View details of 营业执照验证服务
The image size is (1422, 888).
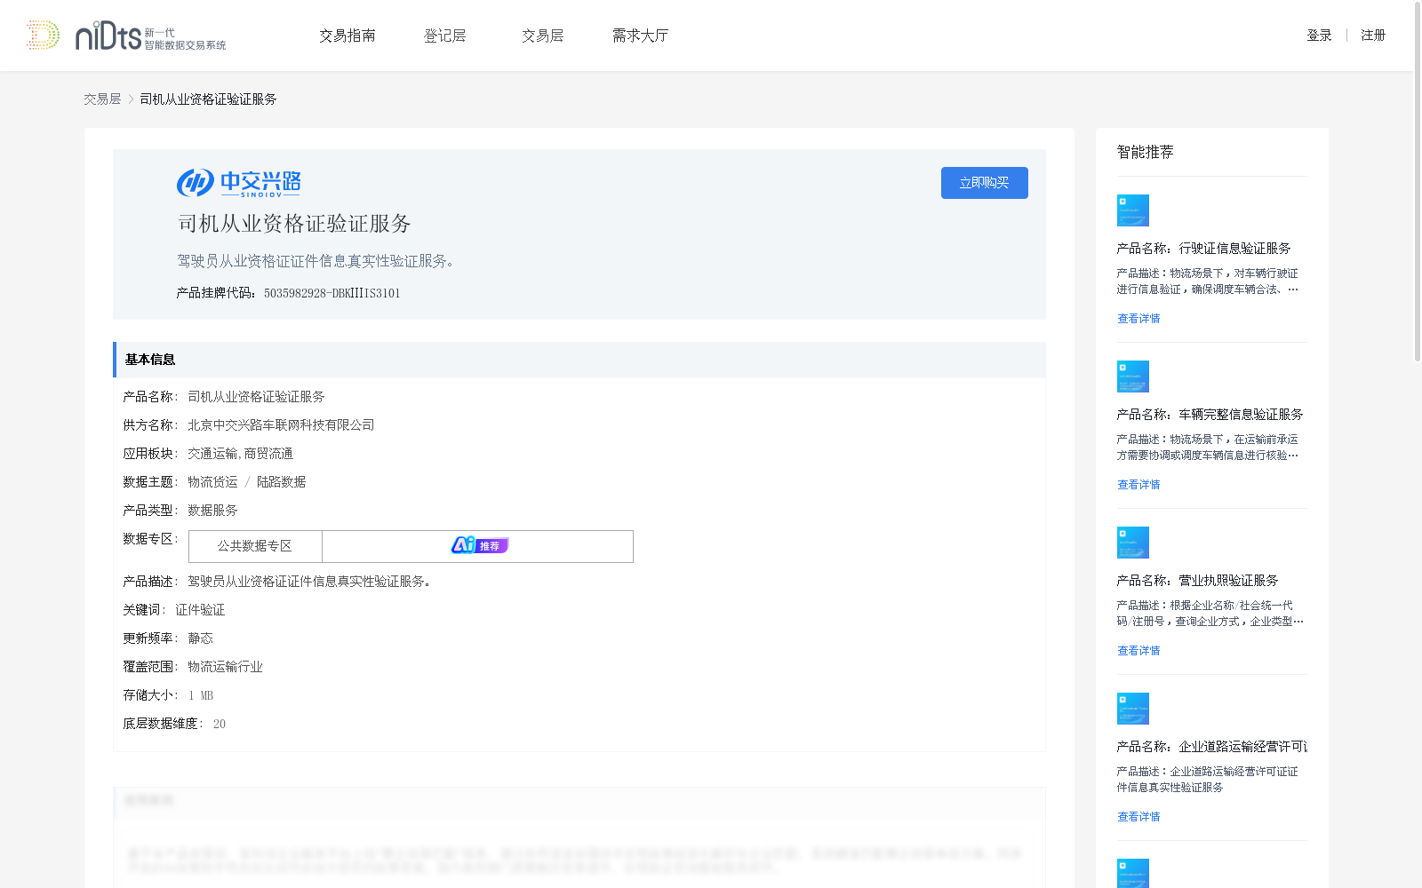[x=1138, y=651]
